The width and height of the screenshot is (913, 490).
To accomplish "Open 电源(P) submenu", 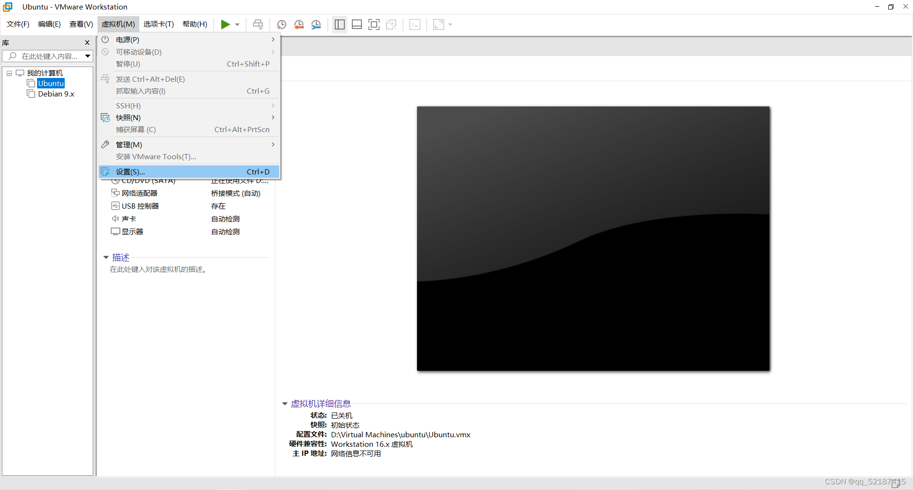I will coord(189,39).
